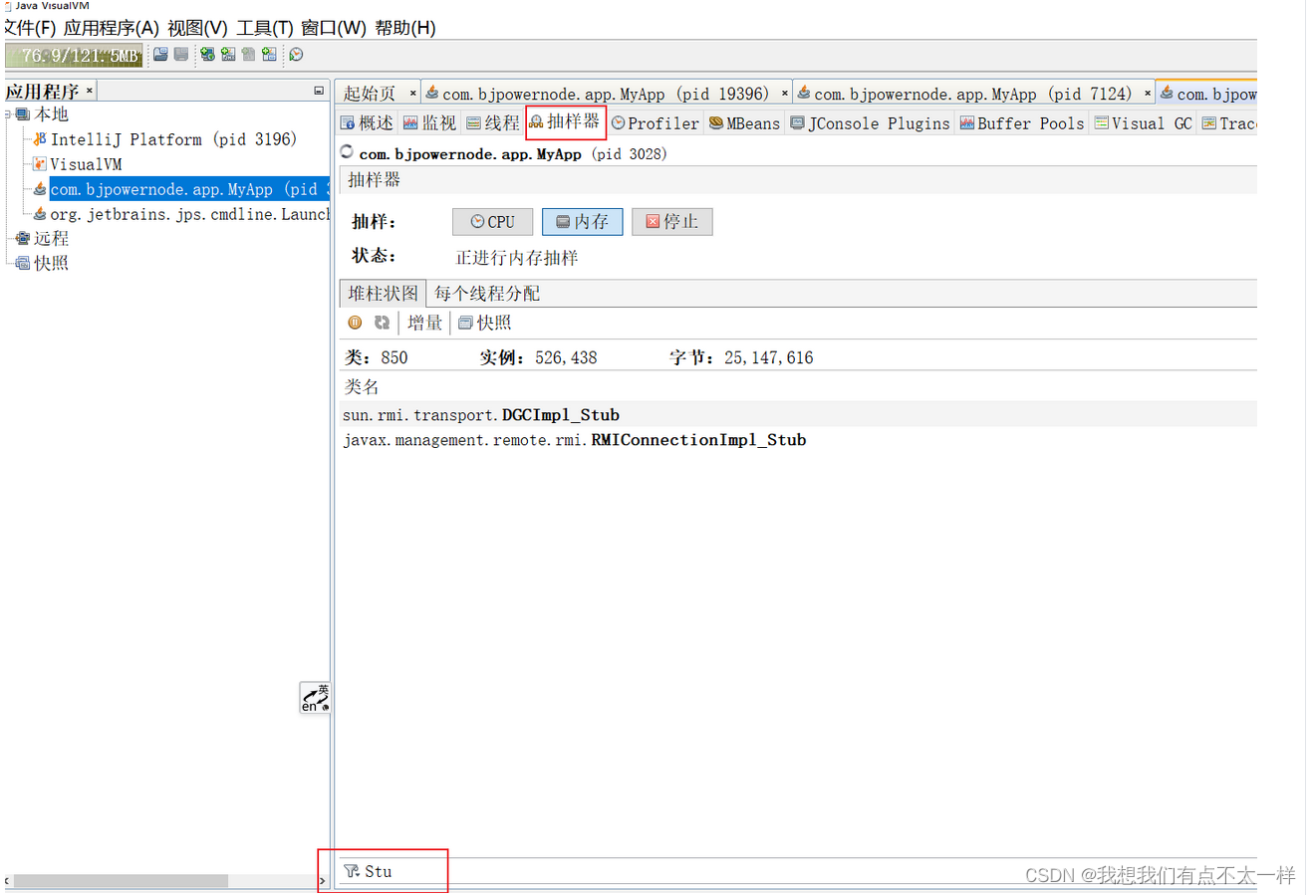Select the 堆柱状图 heap histogram tab
This screenshot has width=1311, height=895.
tap(383, 294)
